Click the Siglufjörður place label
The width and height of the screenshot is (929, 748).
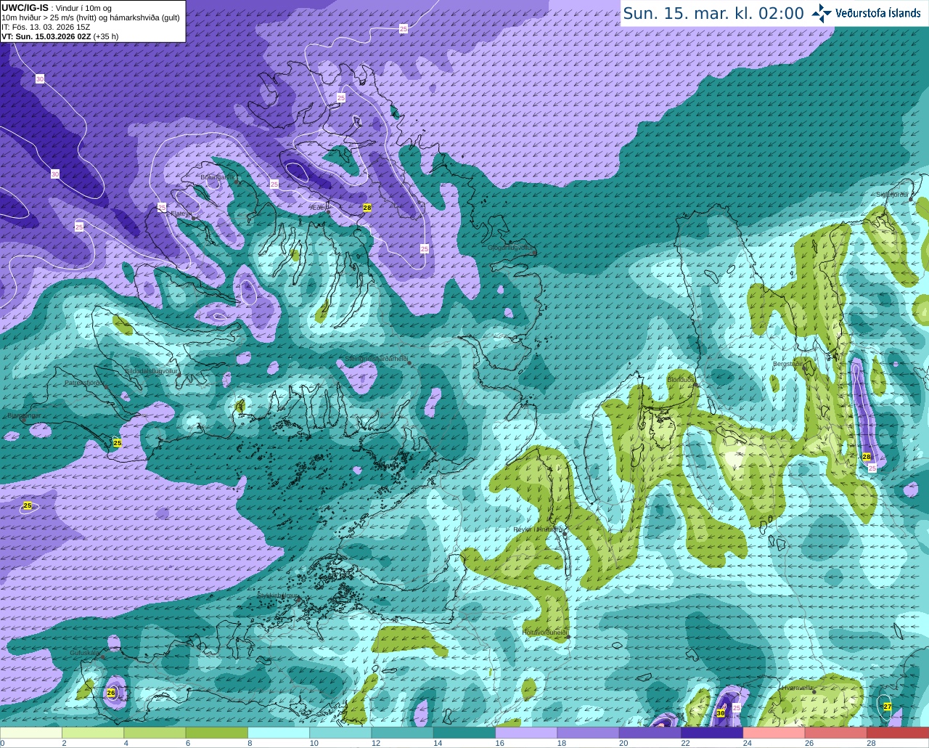[x=893, y=195]
